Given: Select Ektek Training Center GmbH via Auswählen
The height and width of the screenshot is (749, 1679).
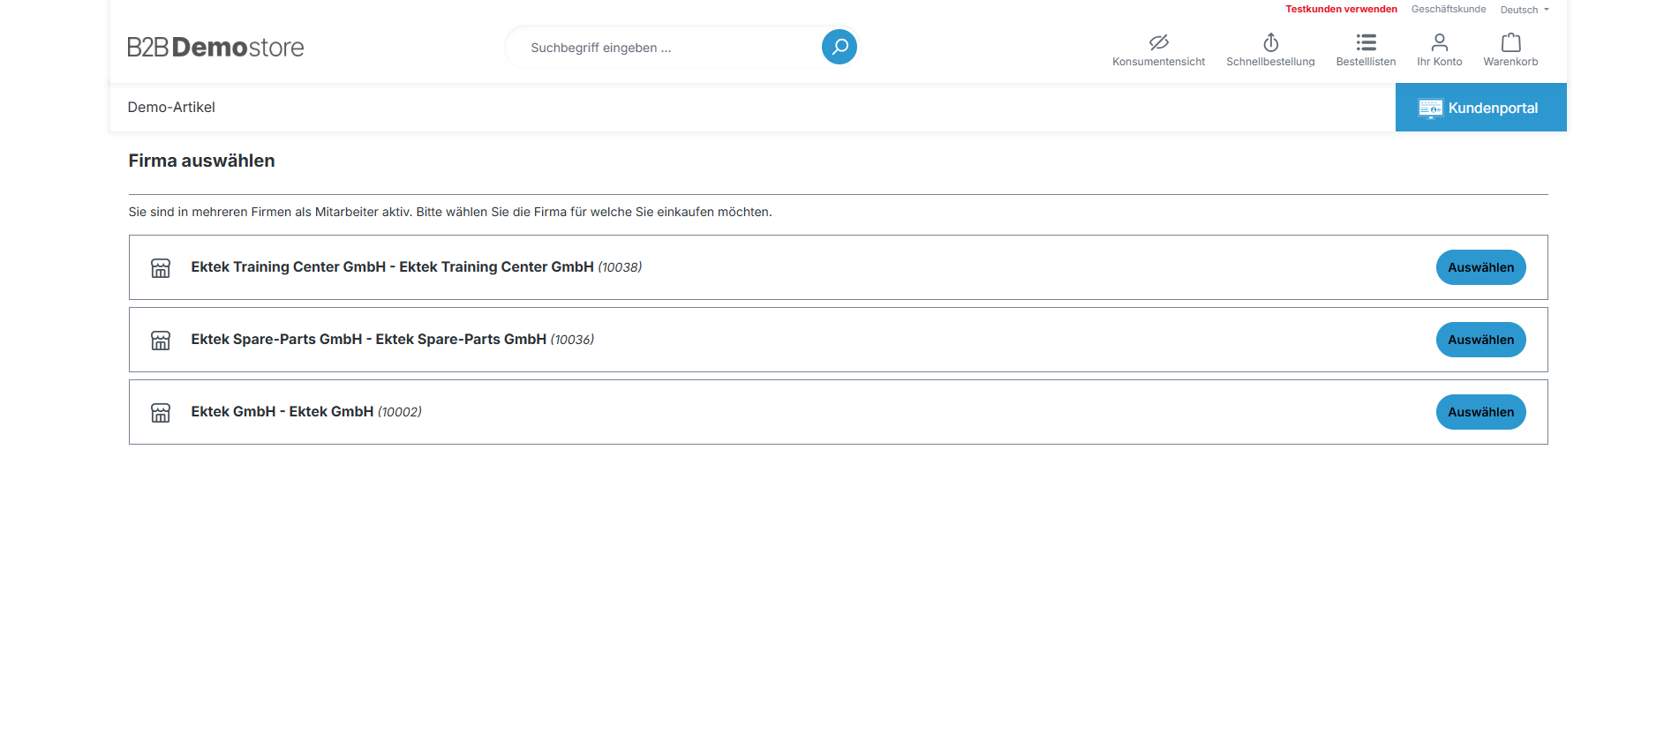Looking at the screenshot, I should [1480, 267].
